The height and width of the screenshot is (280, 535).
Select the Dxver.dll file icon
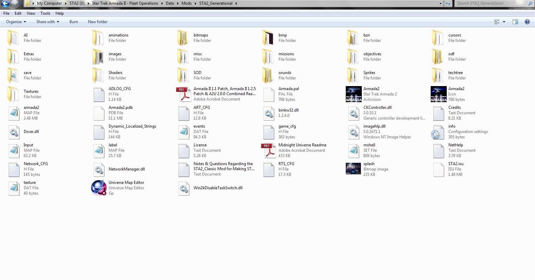[x=14, y=132]
